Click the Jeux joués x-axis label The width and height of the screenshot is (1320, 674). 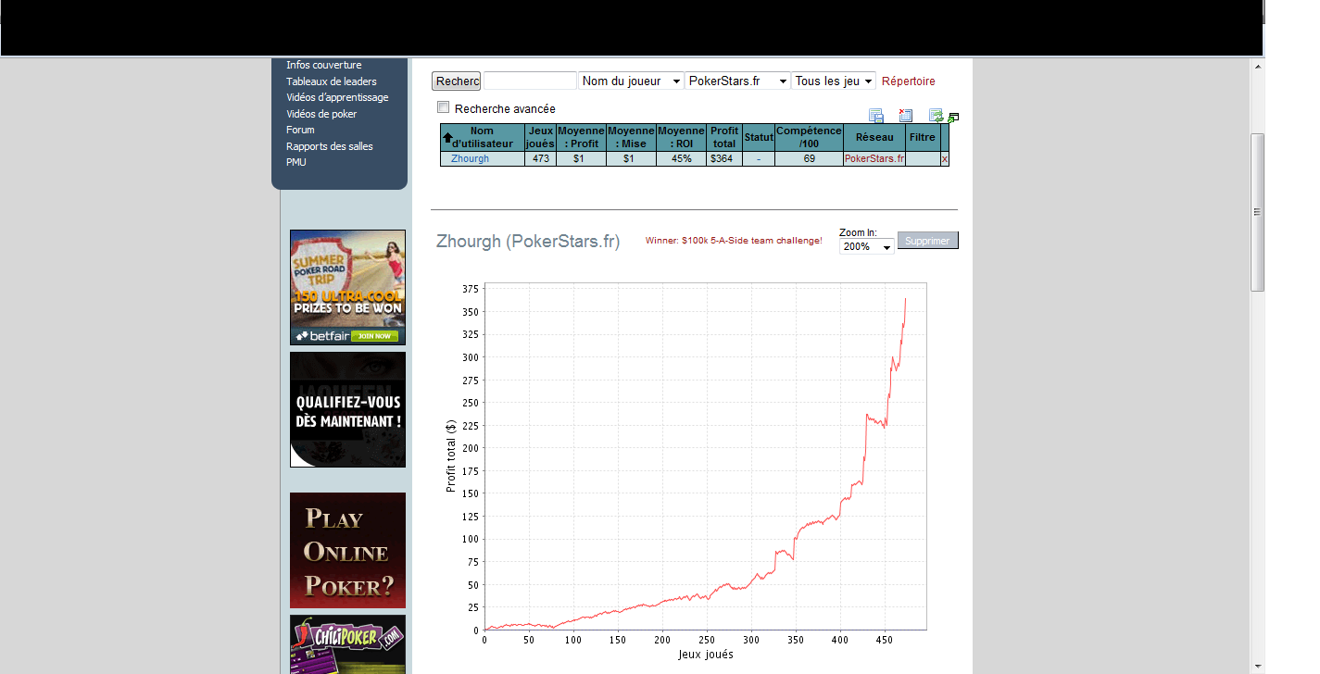click(x=706, y=655)
